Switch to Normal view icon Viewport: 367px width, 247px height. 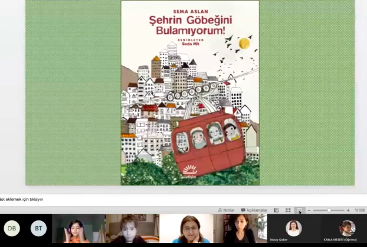click(x=276, y=210)
